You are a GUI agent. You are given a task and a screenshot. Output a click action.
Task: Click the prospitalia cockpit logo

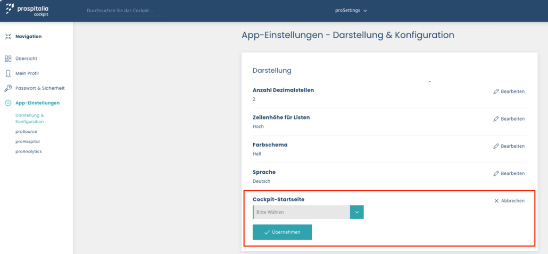click(x=27, y=10)
